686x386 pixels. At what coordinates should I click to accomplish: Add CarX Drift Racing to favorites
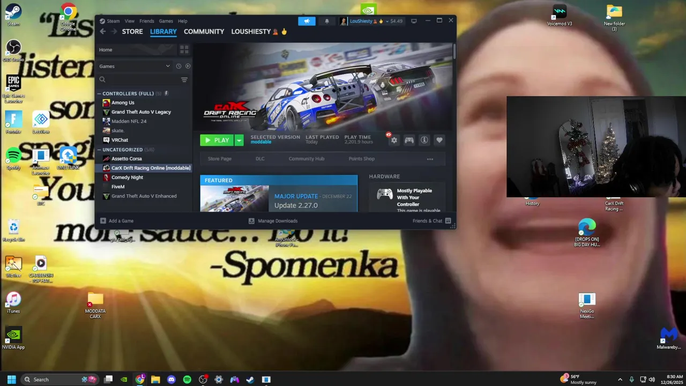pyautogui.click(x=439, y=140)
